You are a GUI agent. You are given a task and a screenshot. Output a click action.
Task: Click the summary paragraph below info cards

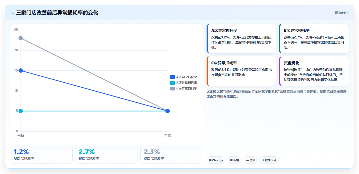tap(277, 94)
